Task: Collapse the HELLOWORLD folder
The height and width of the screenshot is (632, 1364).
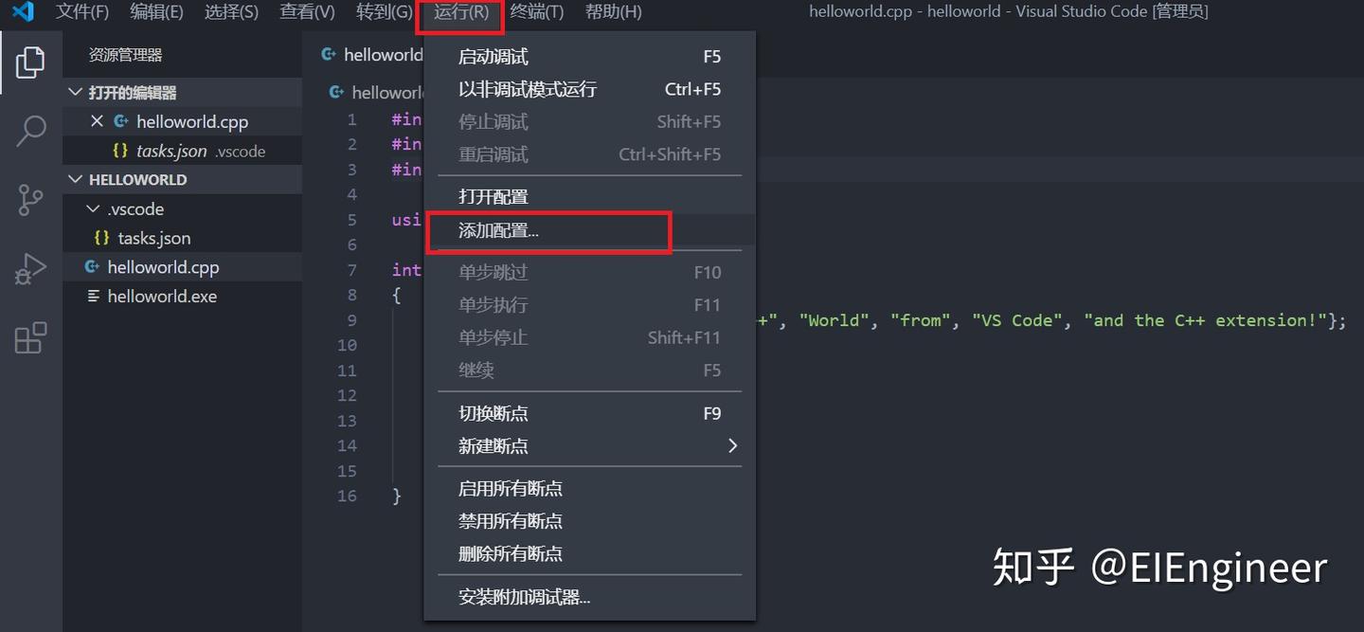Action: [x=74, y=179]
